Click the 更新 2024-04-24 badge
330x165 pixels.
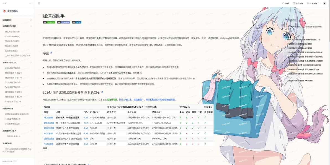pyautogui.click(x=63, y=22)
